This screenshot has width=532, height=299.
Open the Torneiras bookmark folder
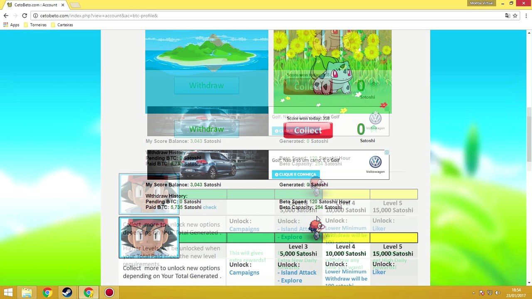[x=35, y=25]
